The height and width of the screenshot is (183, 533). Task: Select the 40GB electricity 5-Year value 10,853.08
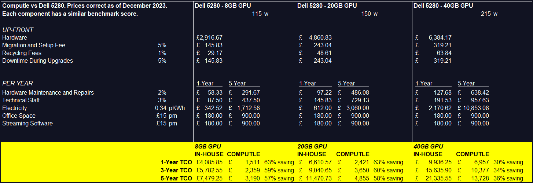click(475, 108)
